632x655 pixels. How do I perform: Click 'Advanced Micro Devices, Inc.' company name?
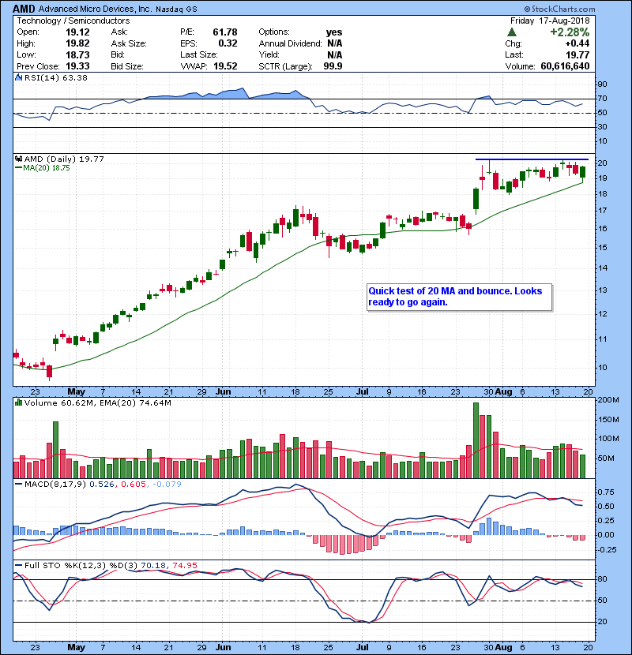click(96, 9)
